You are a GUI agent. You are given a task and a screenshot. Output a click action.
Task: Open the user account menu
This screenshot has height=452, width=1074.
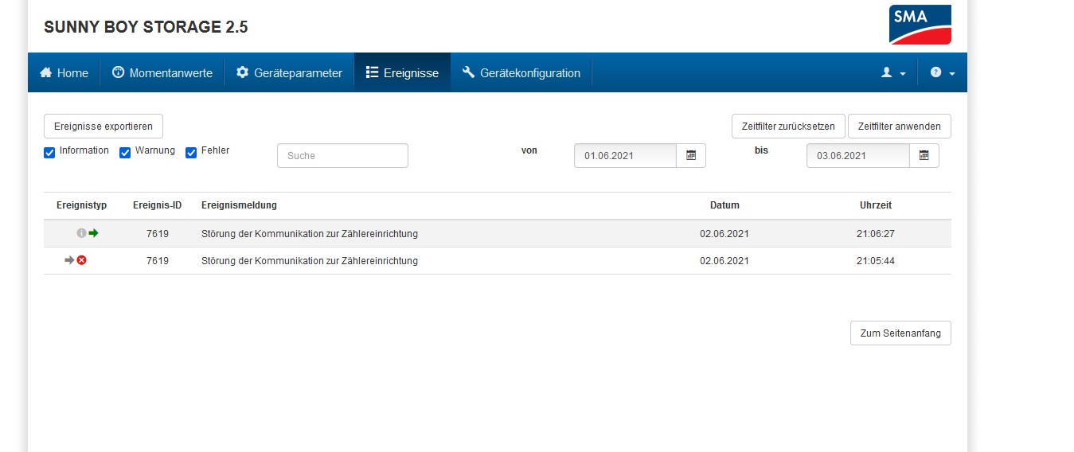tap(893, 72)
